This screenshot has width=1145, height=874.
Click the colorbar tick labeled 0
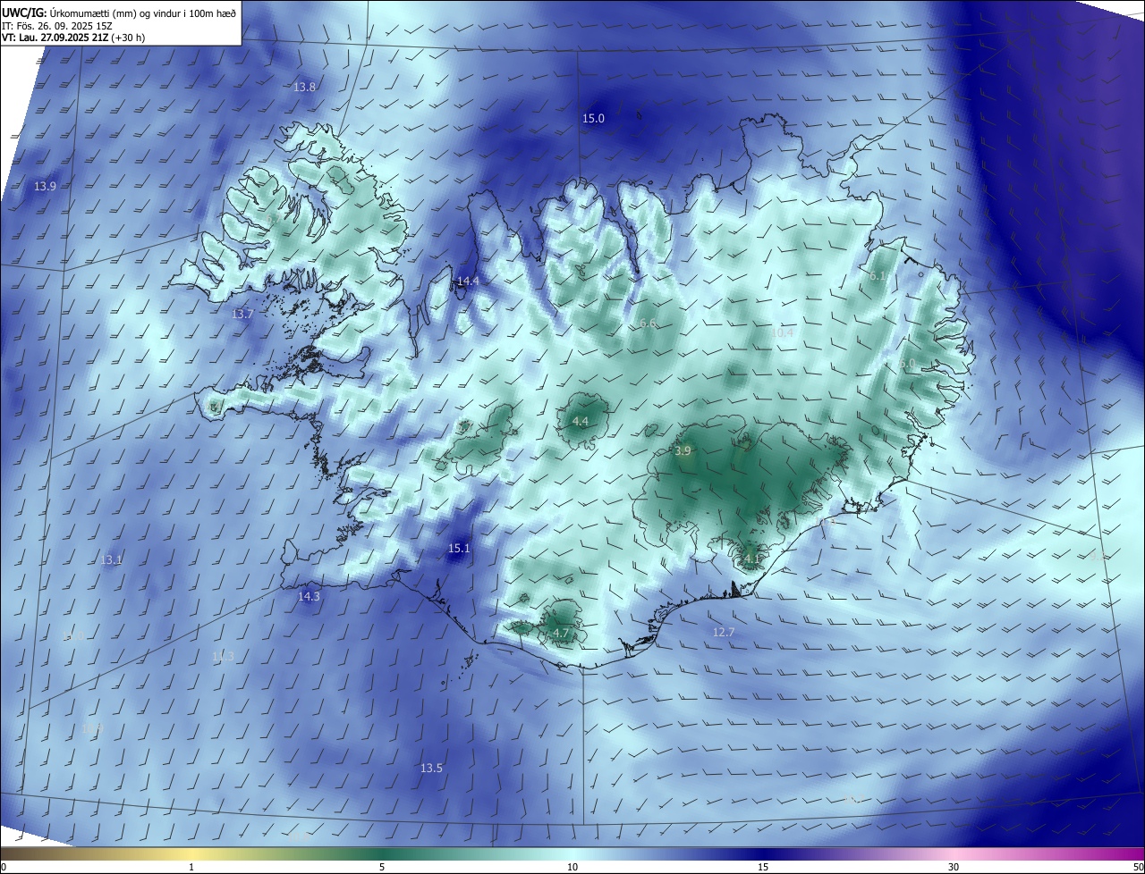coord(4,867)
